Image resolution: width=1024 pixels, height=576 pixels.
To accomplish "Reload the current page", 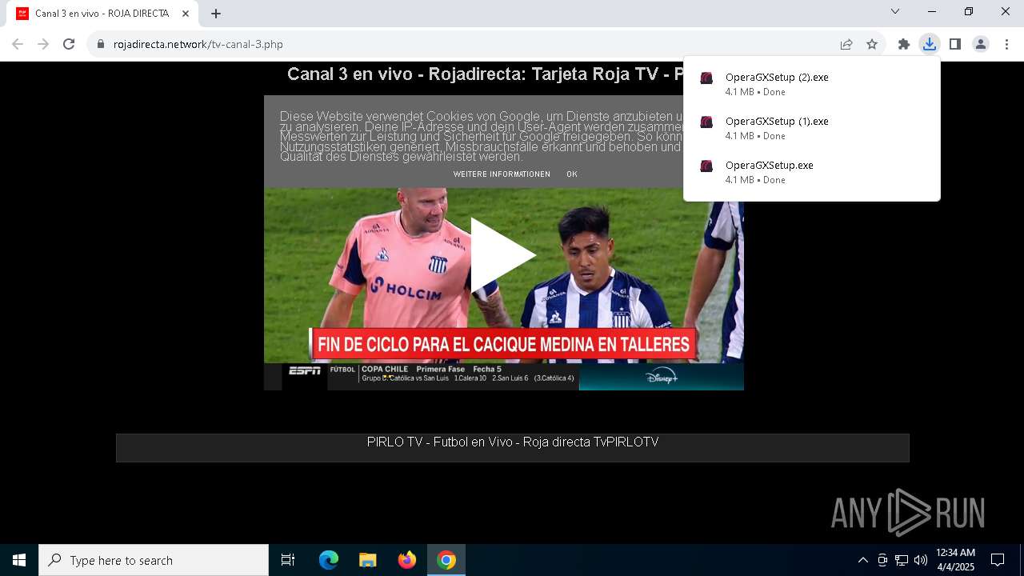I will pos(69,44).
